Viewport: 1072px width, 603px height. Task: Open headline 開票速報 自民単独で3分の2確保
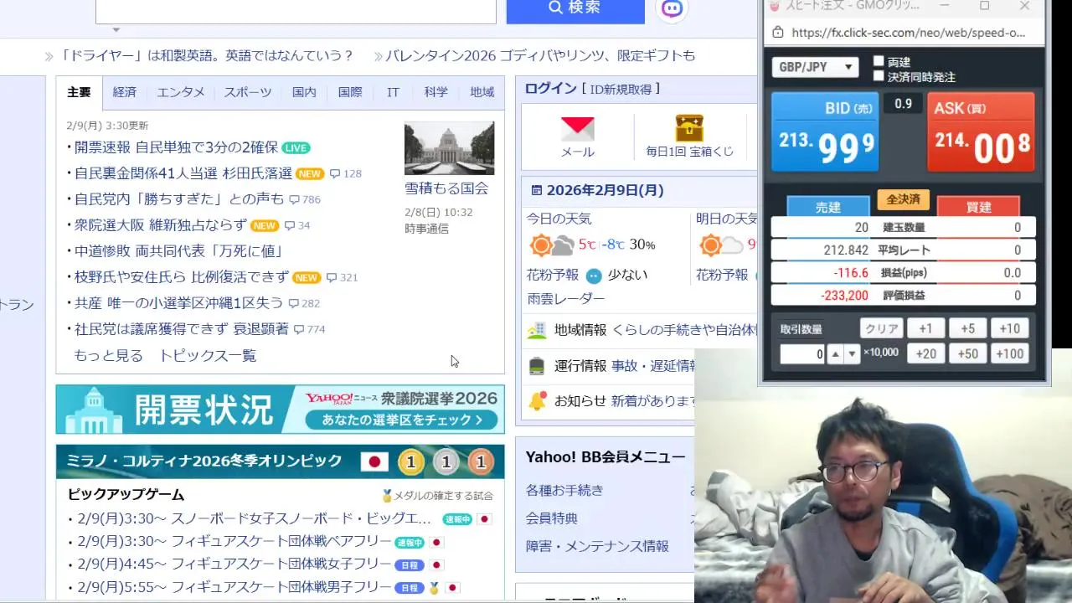pyautogui.click(x=176, y=147)
